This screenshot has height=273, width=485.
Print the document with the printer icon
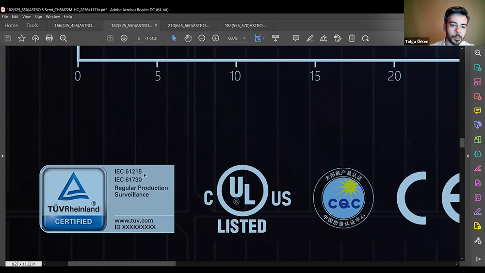coord(49,38)
